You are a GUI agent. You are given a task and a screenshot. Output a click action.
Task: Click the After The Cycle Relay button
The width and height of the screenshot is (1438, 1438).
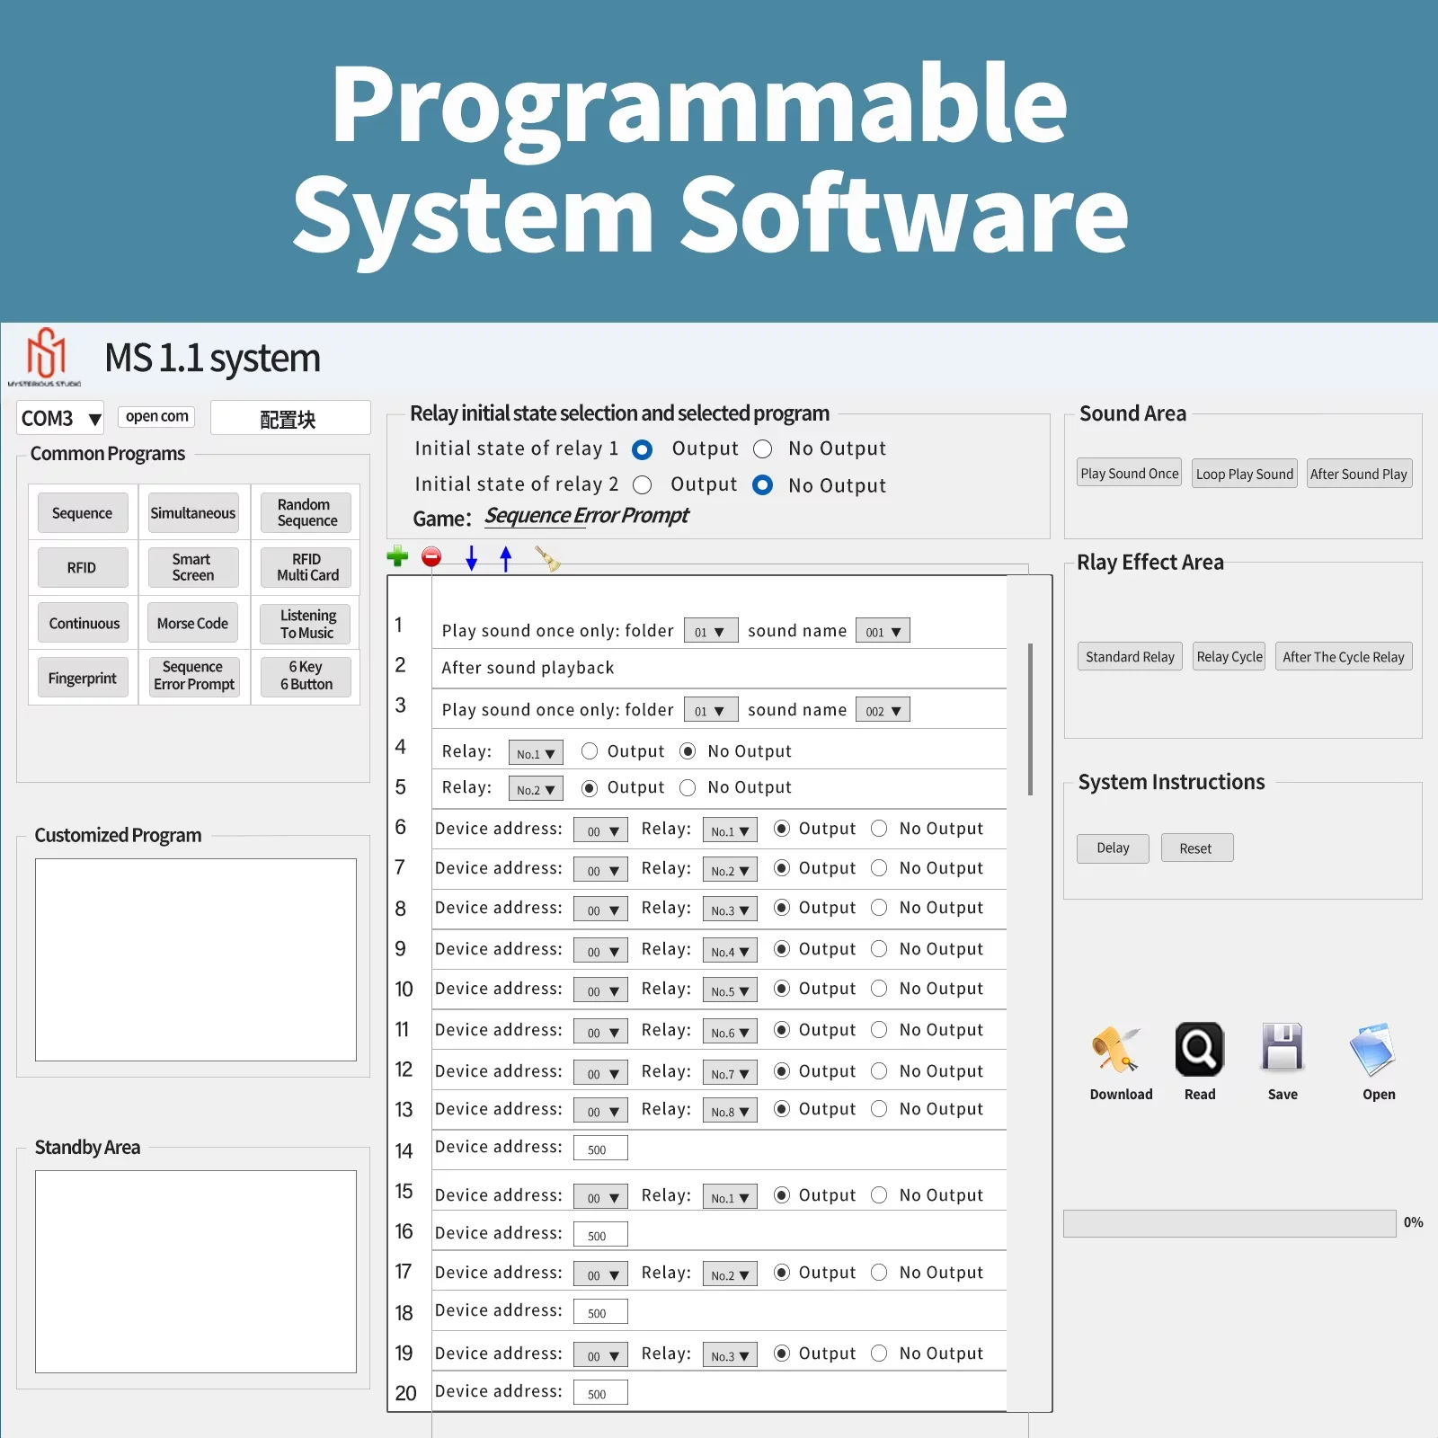[x=1344, y=657]
